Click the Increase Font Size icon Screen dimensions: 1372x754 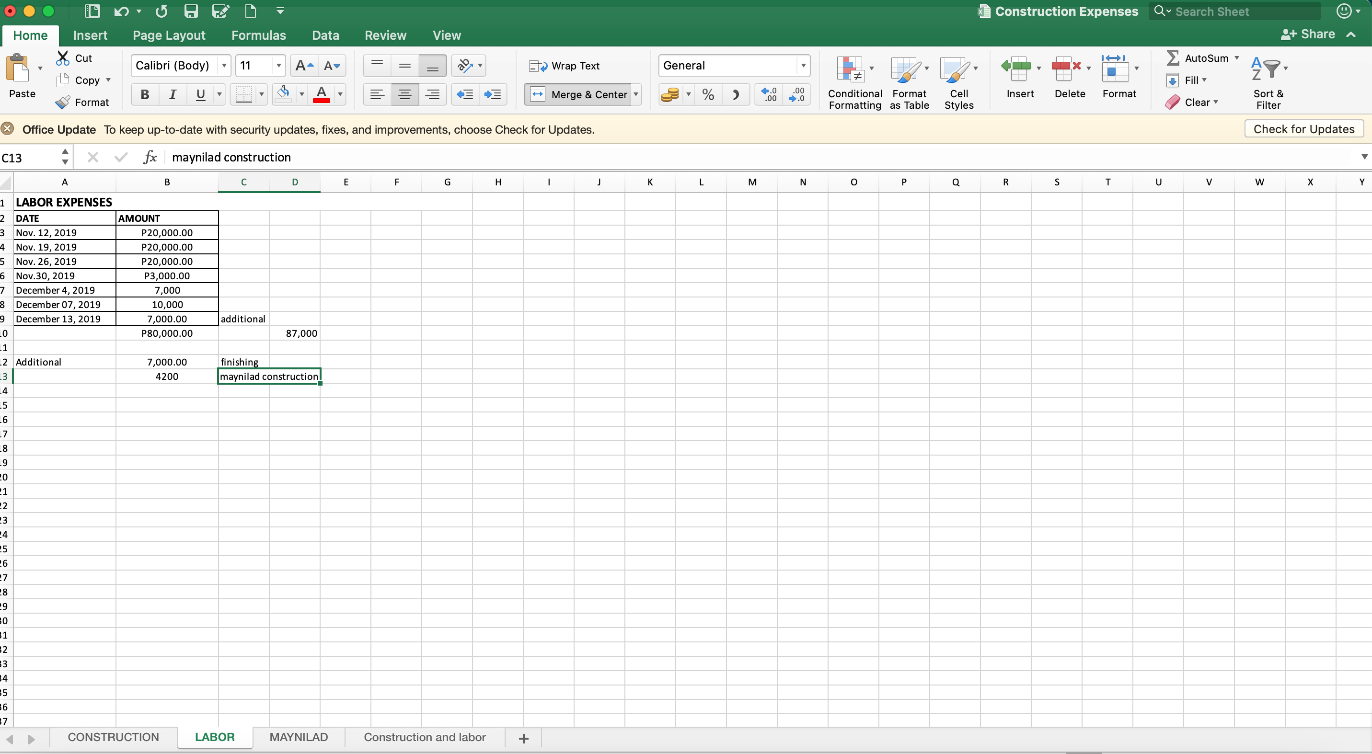[x=304, y=66]
